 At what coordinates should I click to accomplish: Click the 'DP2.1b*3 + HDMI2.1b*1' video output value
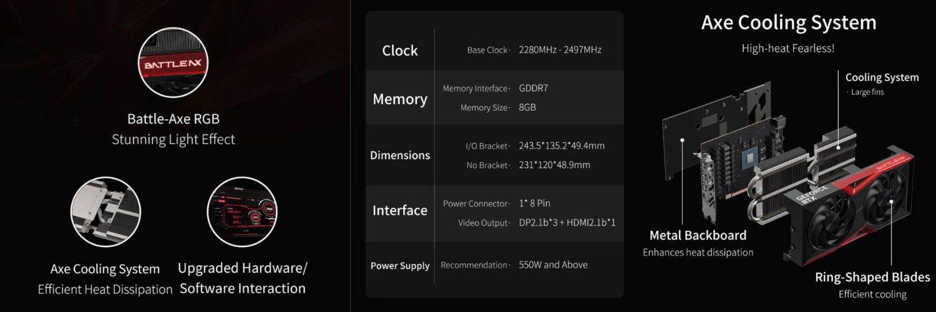point(567,222)
